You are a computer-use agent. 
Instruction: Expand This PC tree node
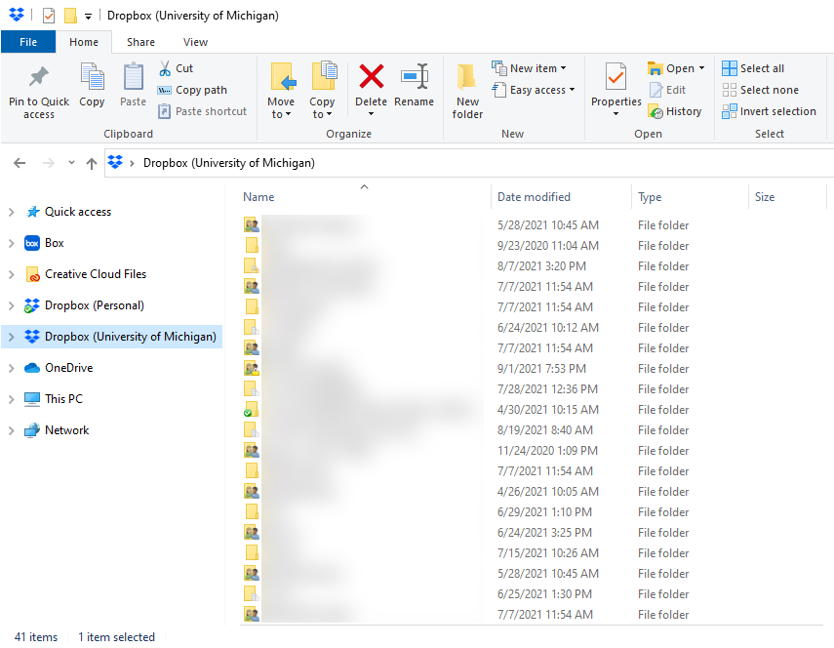(x=11, y=399)
